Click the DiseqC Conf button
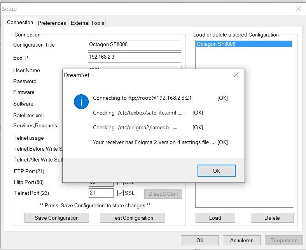 coord(163,194)
